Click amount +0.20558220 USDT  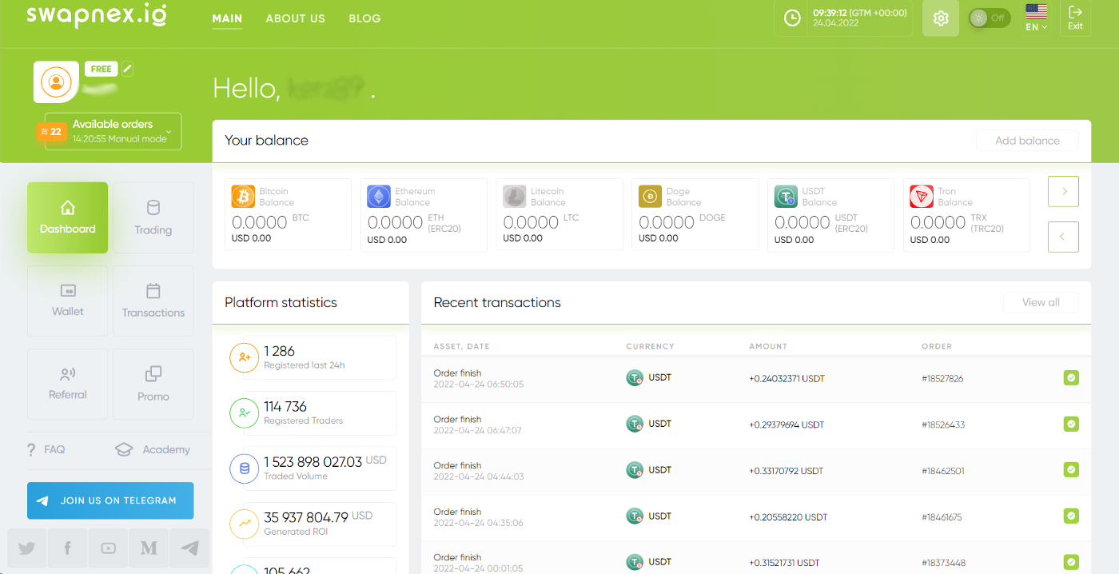[787, 517]
